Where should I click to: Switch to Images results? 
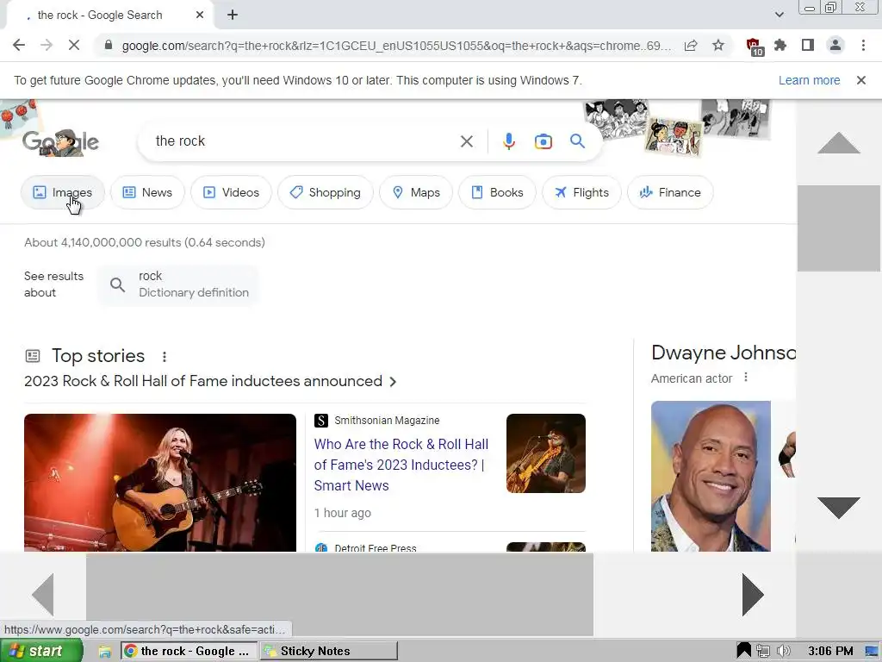coord(62,192)
